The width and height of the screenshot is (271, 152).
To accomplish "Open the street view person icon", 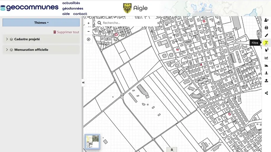I will click(266, 73).
